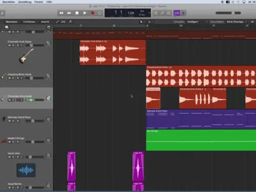Screen dimensions: 256x192
Task: Open Fenster in the macOS menu bar
Action: tap(38, 2)
